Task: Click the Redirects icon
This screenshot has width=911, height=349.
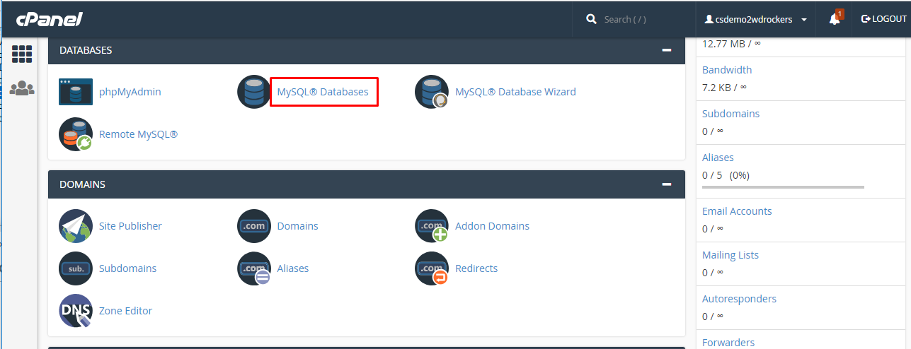Action: coord(432,268)
